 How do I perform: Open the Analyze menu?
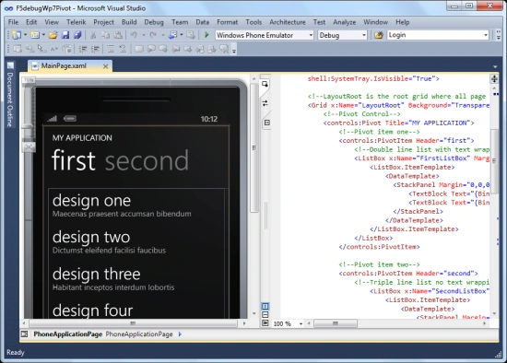pyautogui.click(x=345, y=22)
